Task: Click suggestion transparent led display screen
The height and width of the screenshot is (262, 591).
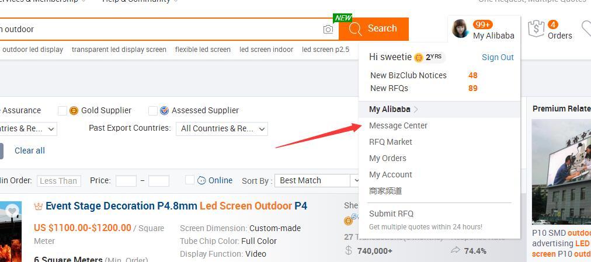Action: [x=119, y=50]
